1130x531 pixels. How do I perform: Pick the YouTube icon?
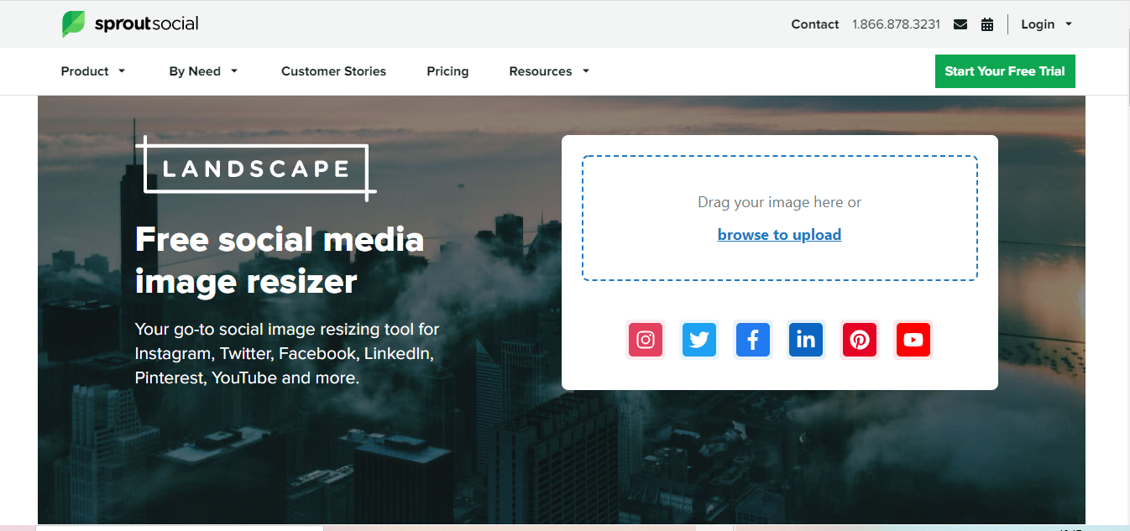coord(913,340)
